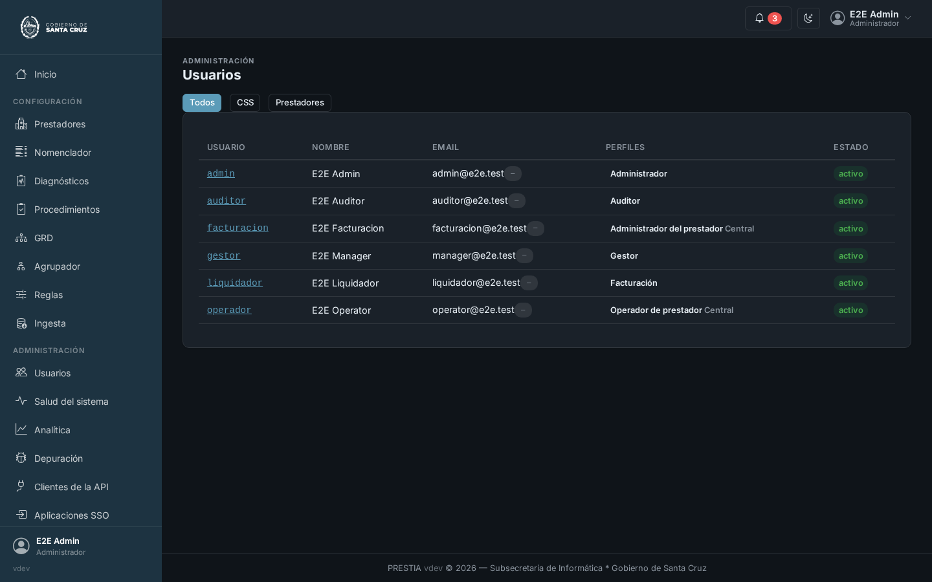Image resolution: width=932 pixels, height=582 pixels.
Task: Open the admin user link
Action: click(x=221, y=174)
